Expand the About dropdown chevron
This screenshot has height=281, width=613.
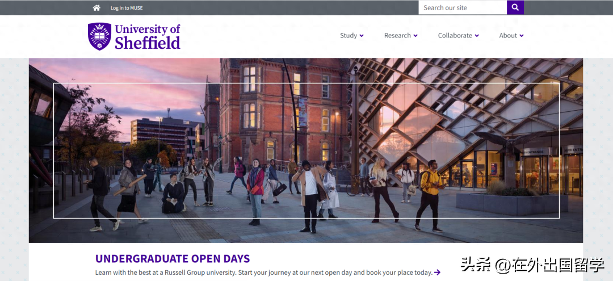click(522, 36)
